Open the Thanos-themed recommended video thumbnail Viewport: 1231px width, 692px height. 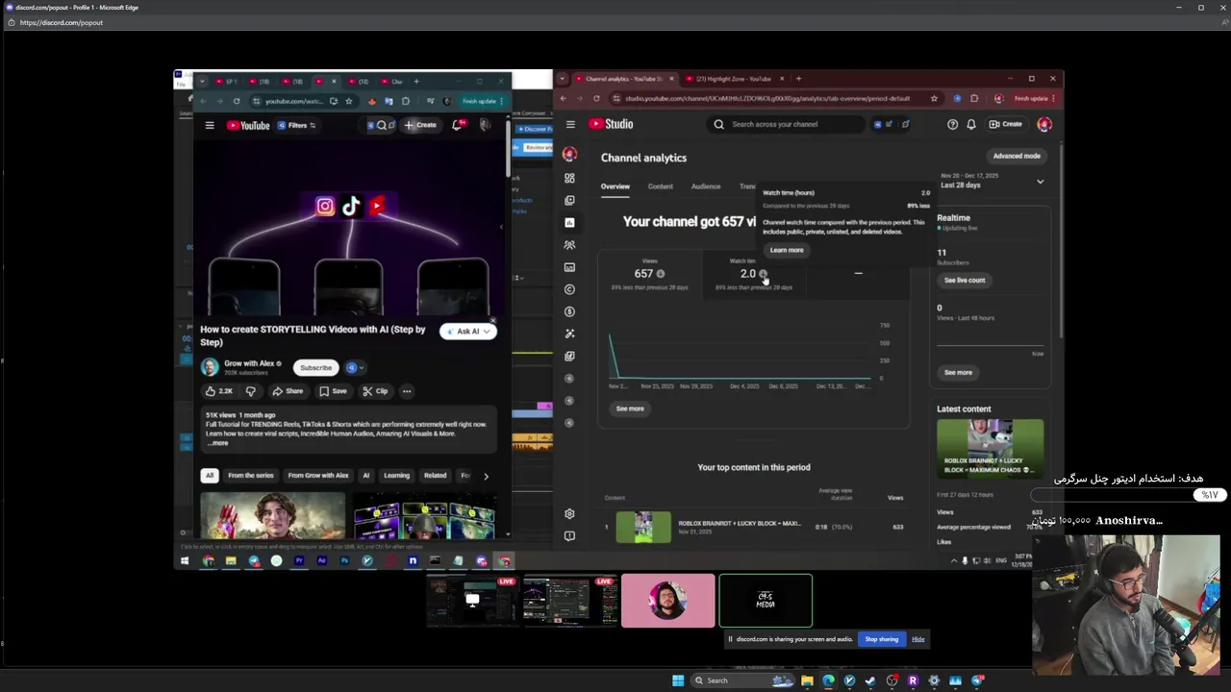(x=272, y=516)
